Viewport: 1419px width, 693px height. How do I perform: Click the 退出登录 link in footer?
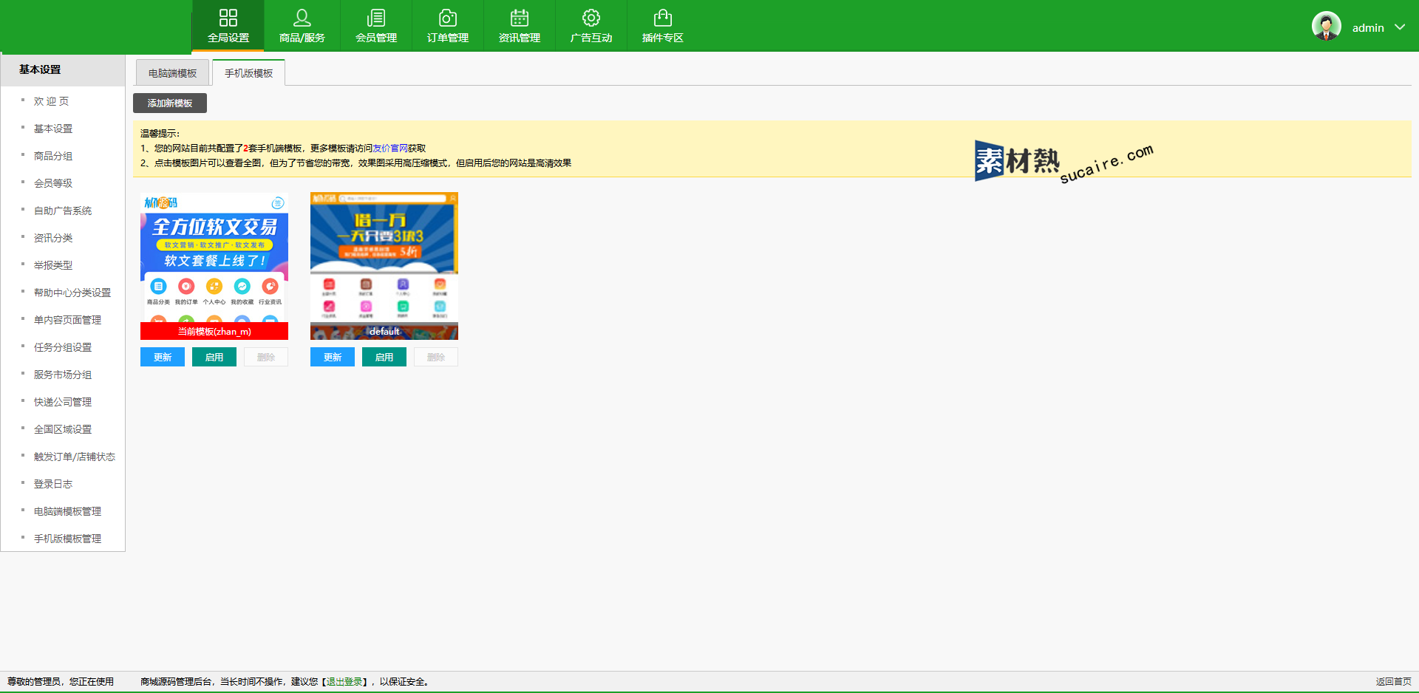344,682
